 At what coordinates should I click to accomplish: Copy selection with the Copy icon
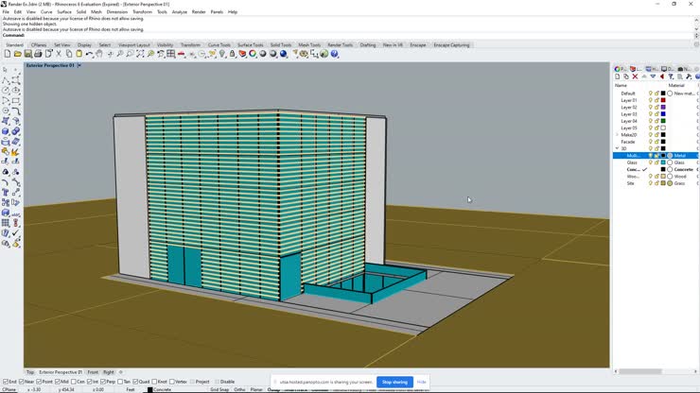(69, 54)
